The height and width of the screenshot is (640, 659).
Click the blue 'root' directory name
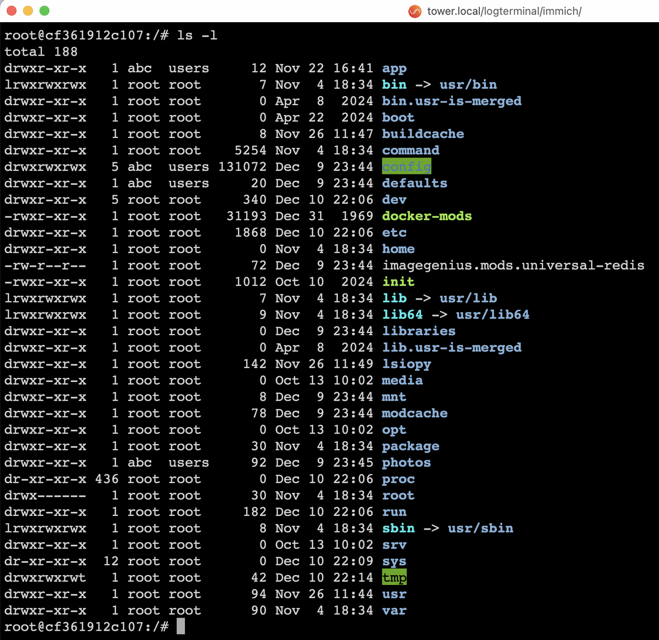click(398, 496)
